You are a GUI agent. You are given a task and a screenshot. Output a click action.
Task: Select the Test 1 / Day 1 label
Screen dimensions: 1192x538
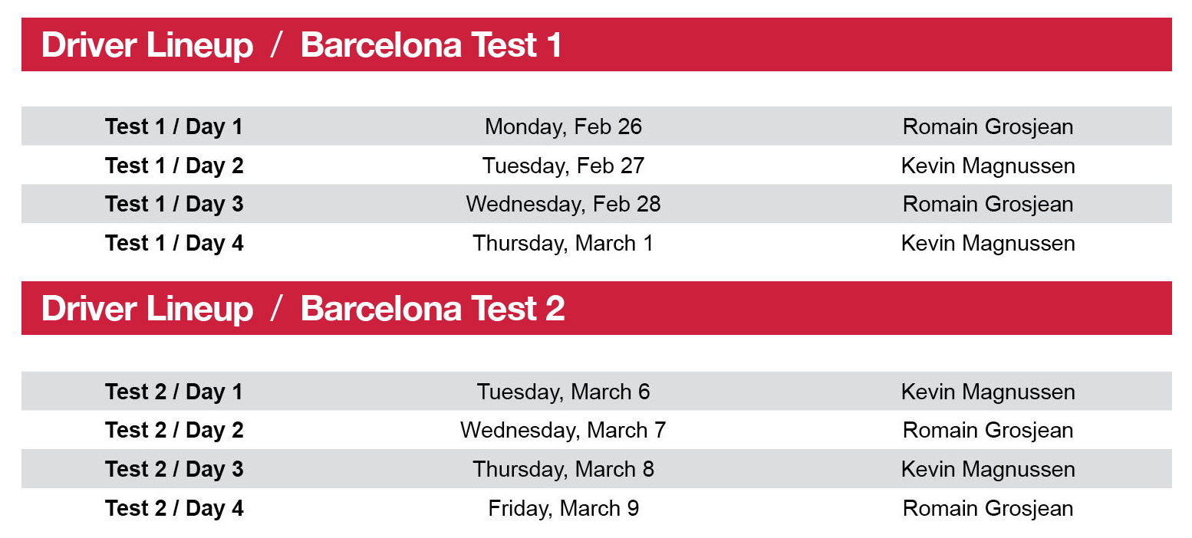[x=174, y=126]
